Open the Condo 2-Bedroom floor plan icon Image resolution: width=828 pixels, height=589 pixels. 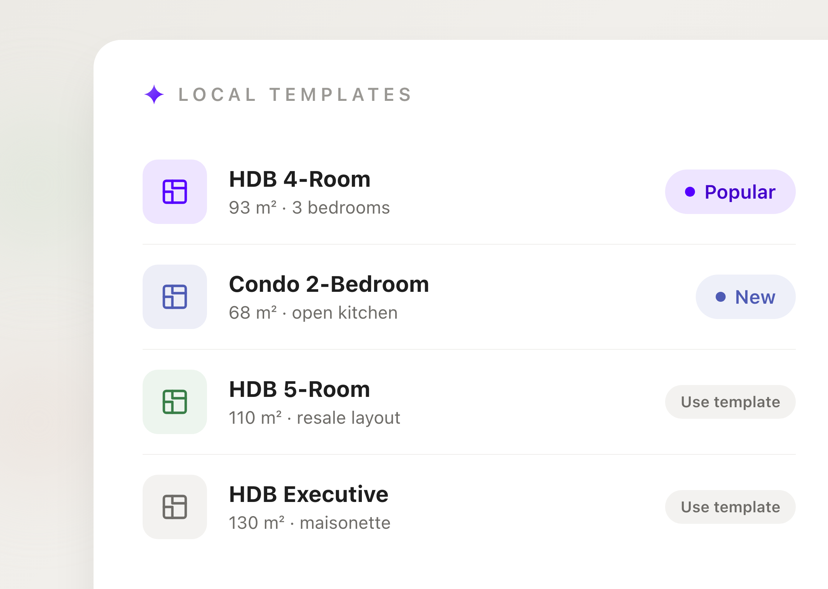(x=175, y=297)
